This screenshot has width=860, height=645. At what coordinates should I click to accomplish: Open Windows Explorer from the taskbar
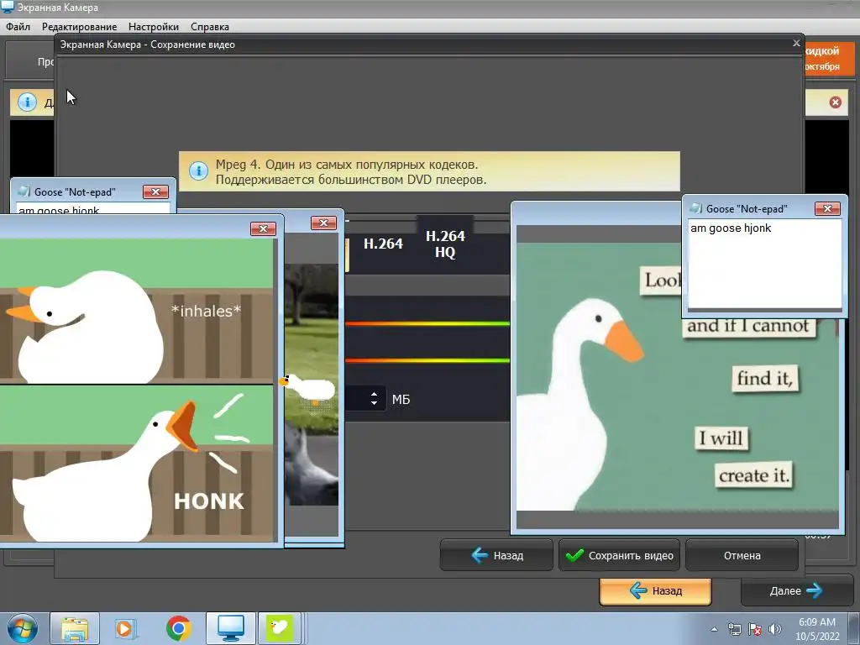[x=75, y=628]
